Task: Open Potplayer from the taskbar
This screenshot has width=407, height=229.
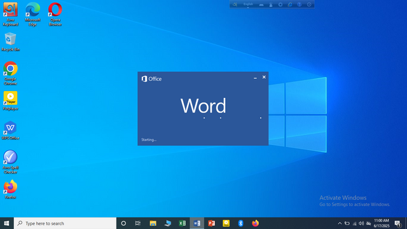Action: [226, 223]
